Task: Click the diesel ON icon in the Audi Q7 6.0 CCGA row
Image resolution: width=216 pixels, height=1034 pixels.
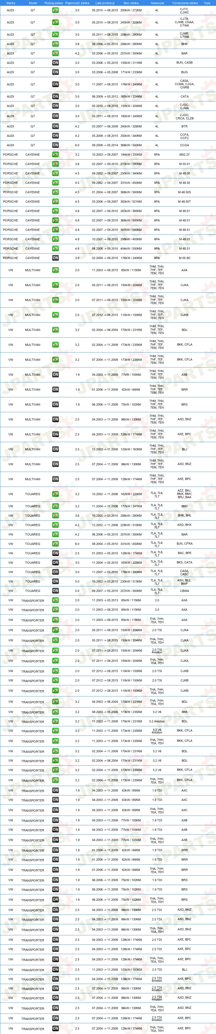Action: tap(55, 145)
